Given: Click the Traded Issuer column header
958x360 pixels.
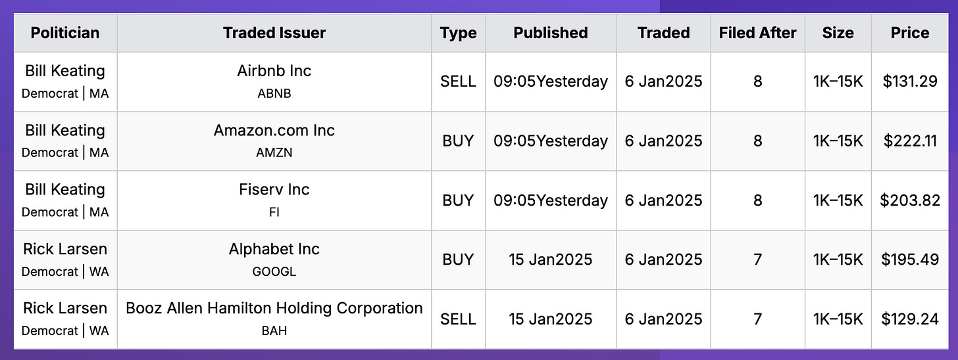Looking at the screenshot, I should 274,33.
